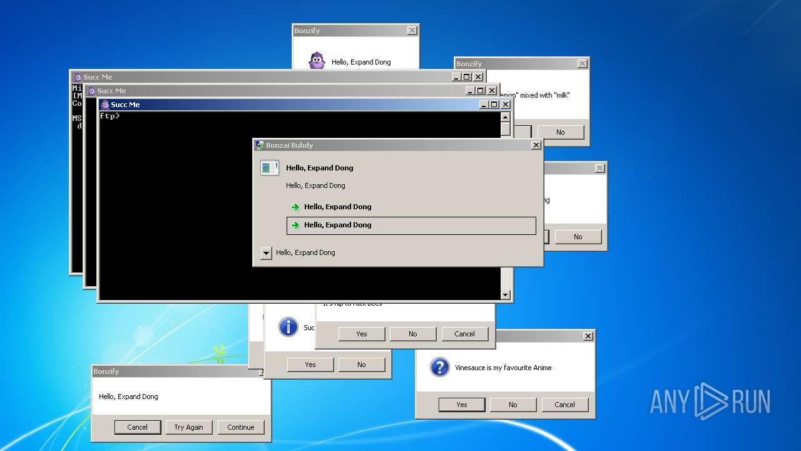Image resolution: width=801 pixels, height=451 pixels.
Task: Choose first Hello, Expand Dong command link
Action: (411, 207)
